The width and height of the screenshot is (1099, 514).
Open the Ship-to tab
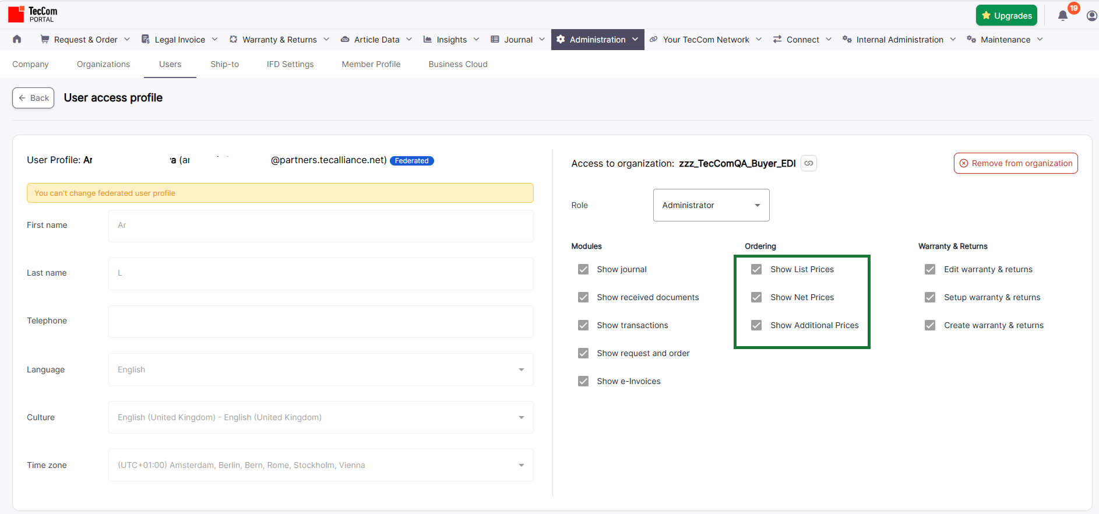[225, 64]
